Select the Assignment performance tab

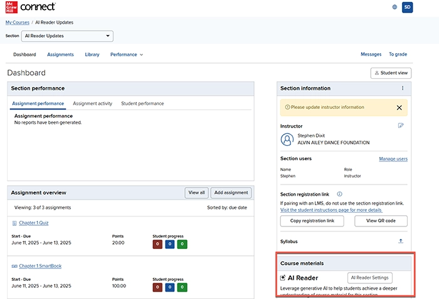pyautogui.click(x=38, y=104)
